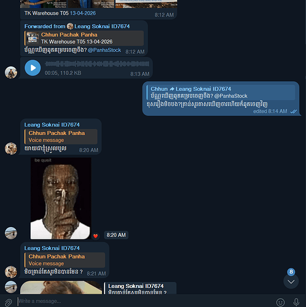
Task: Open the attach file paperclip icon
Action: pyautogui.click(x=9, y=302)
